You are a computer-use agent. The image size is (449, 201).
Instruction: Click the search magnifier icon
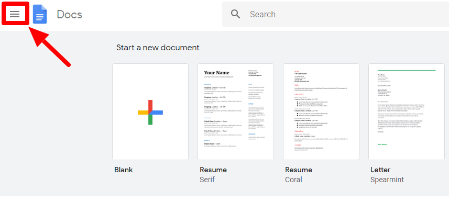tap(236, 14)
